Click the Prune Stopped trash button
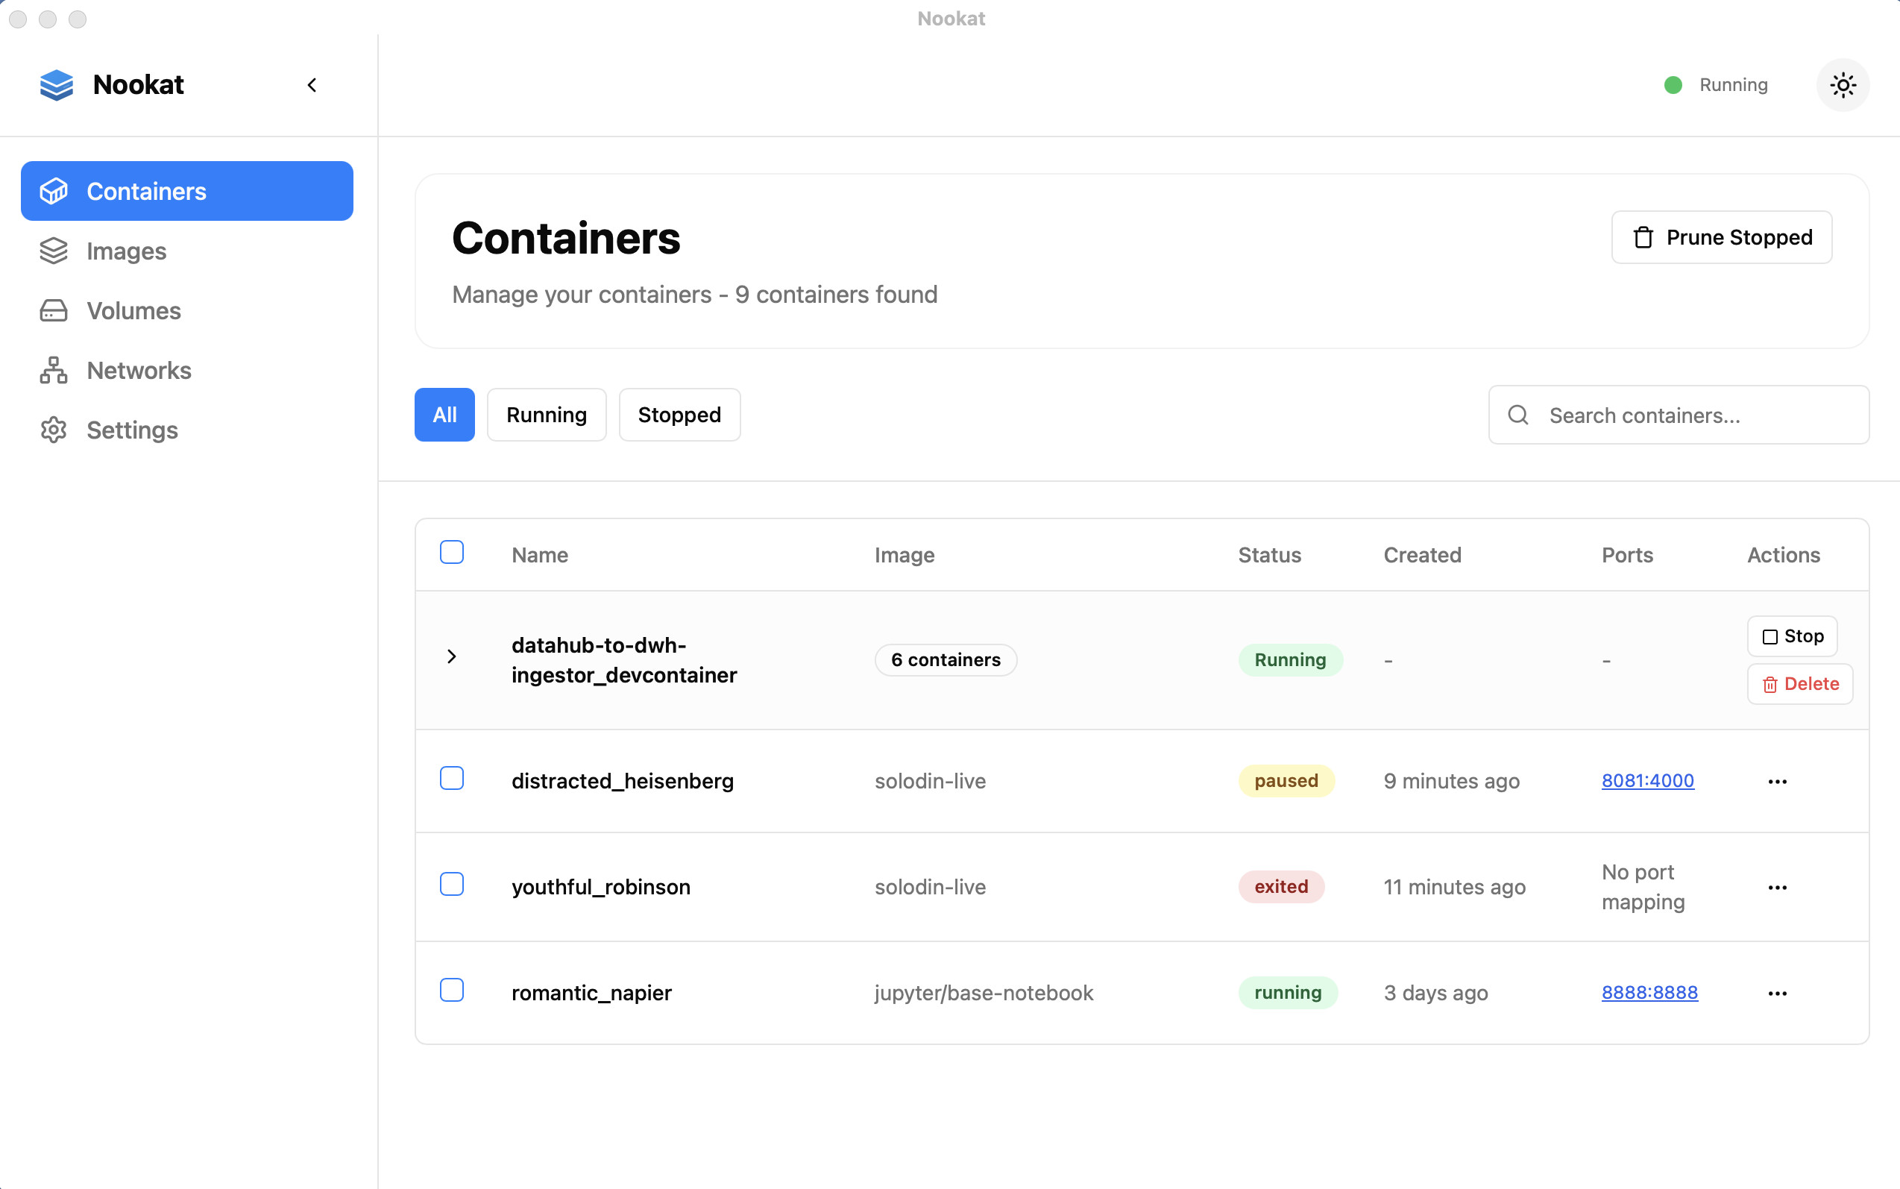The width and height of the screenshot is (1900, 1189). pyautogui.click(x=1721, y=237)
